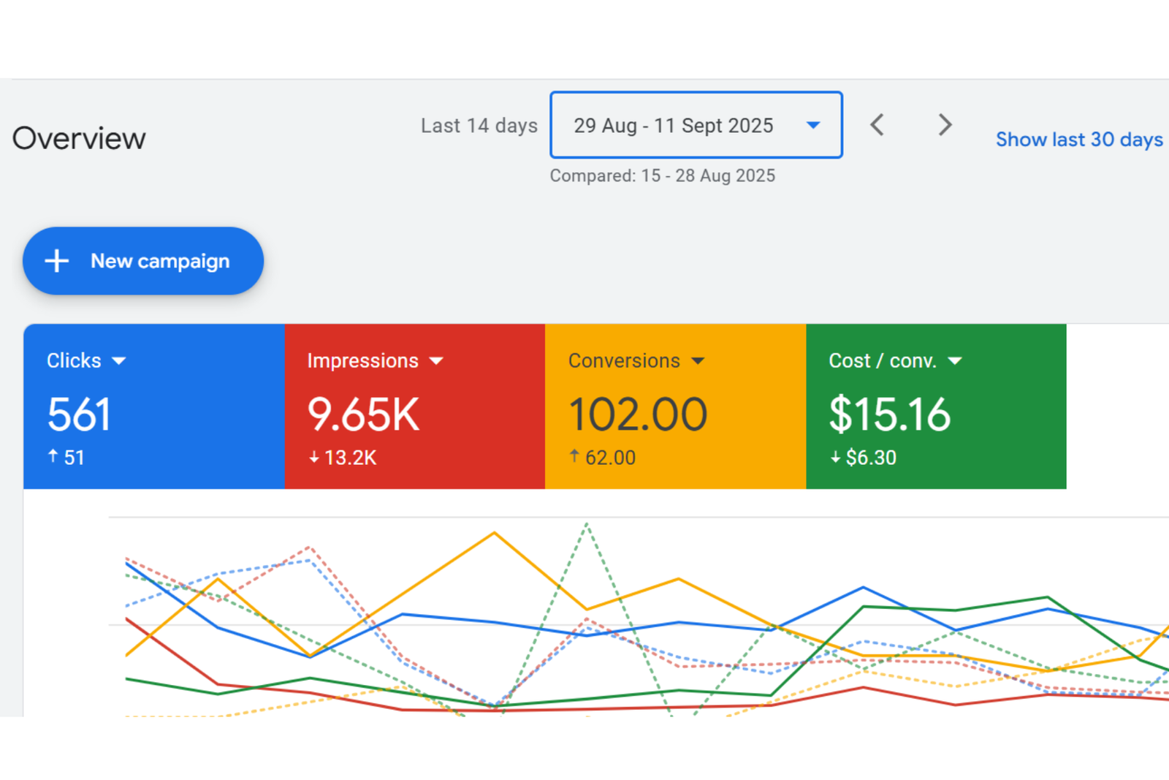Click the Show last 30 days link
The image size is (1169, 780).
pyautogui.click(x=1078, y=140)
